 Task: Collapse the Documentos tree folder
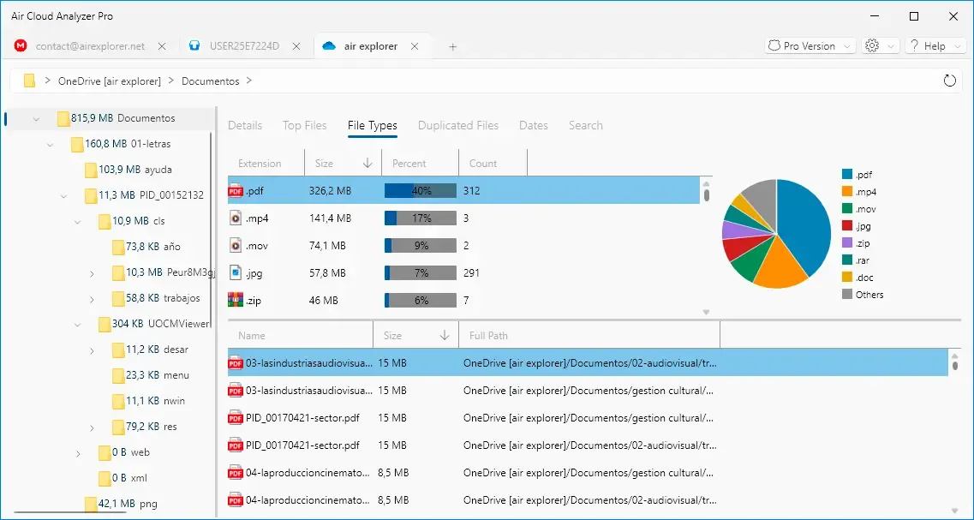[x=36, y=118]
